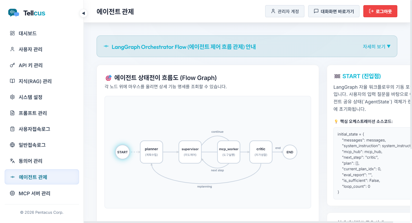This screenshot has width=412, height=223.
Task: Click the prompt management document icon
Action: point(12,113)
